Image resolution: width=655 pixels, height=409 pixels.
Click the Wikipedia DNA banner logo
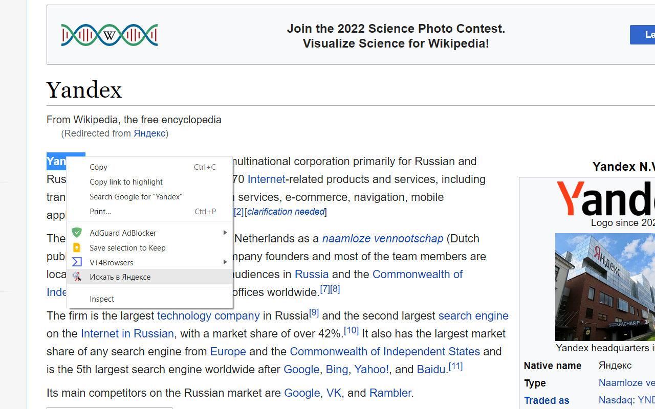pyautogui.click(x=110, y=35)
